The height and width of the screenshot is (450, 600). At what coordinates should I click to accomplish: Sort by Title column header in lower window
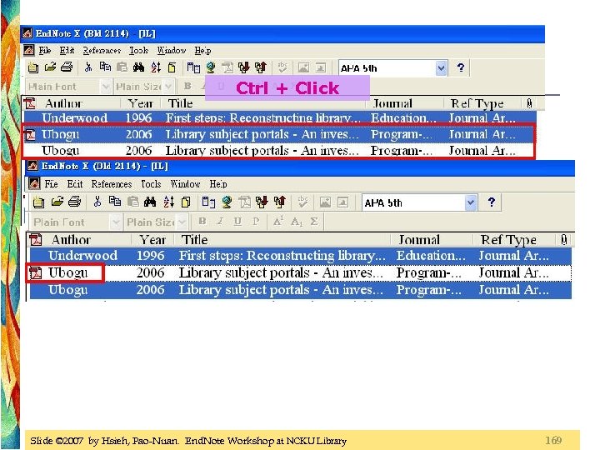(x=282, y=240)
